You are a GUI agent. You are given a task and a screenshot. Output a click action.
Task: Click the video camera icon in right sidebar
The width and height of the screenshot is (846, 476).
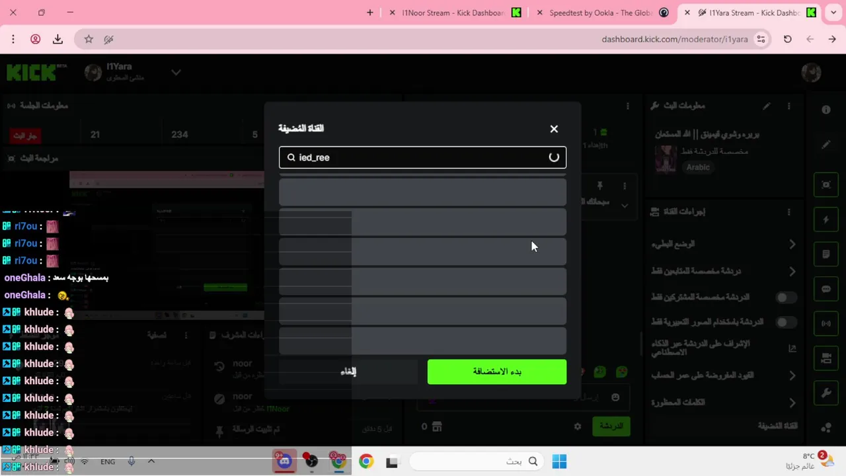tap(826, 358)
